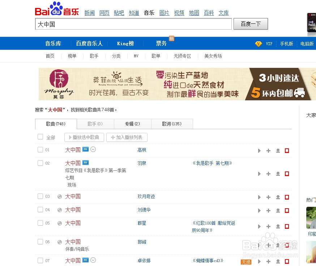Screen dimensions: 316x266
Task: Open 贴吧 top link
Action: click(119, 13)
